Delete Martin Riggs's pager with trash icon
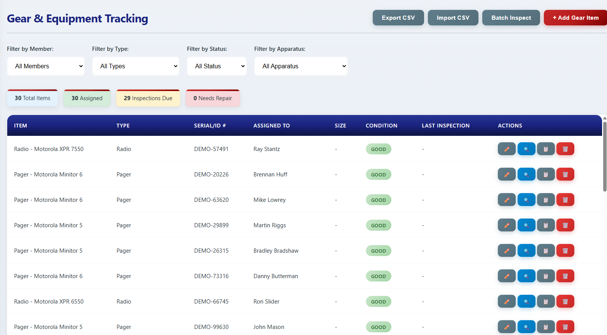This screenshot has height=335, width=607. (x=565, y=225)
